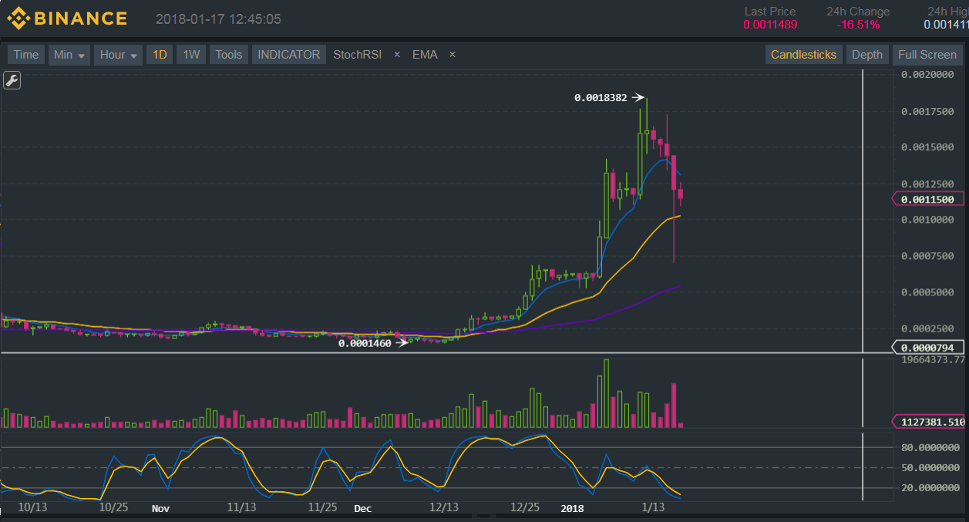Image resolution: width=969 pixels, height=522 pixels.
Task: Switch to Depth chart view
Action: click(x=867, y=55)
